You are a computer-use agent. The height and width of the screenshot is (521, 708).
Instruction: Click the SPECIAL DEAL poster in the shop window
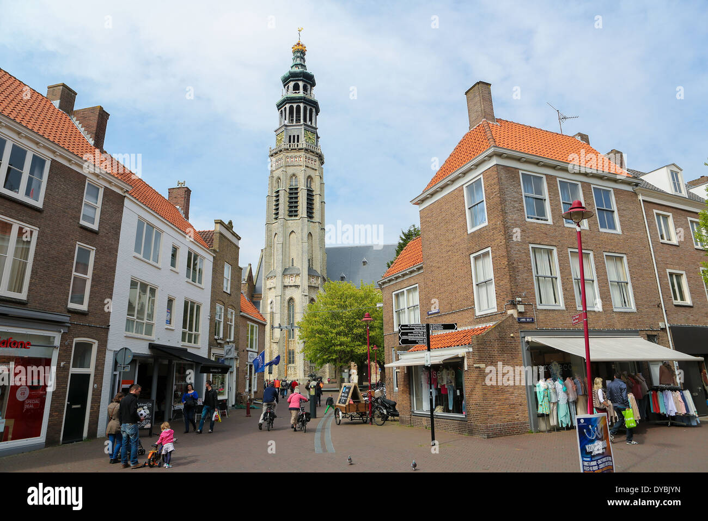pyautogui.click(x=32, y=404)
